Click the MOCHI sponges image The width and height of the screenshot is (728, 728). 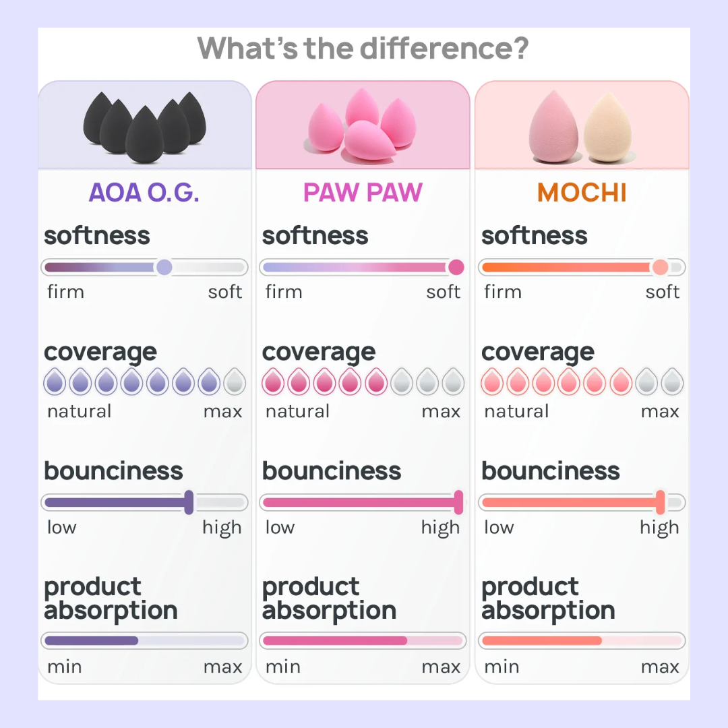tap(581, 127)
